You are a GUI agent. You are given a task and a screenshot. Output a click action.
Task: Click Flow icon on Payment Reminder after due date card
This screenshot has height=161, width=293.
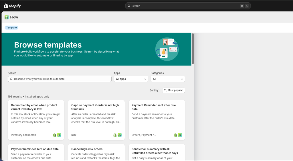point(180,135)
